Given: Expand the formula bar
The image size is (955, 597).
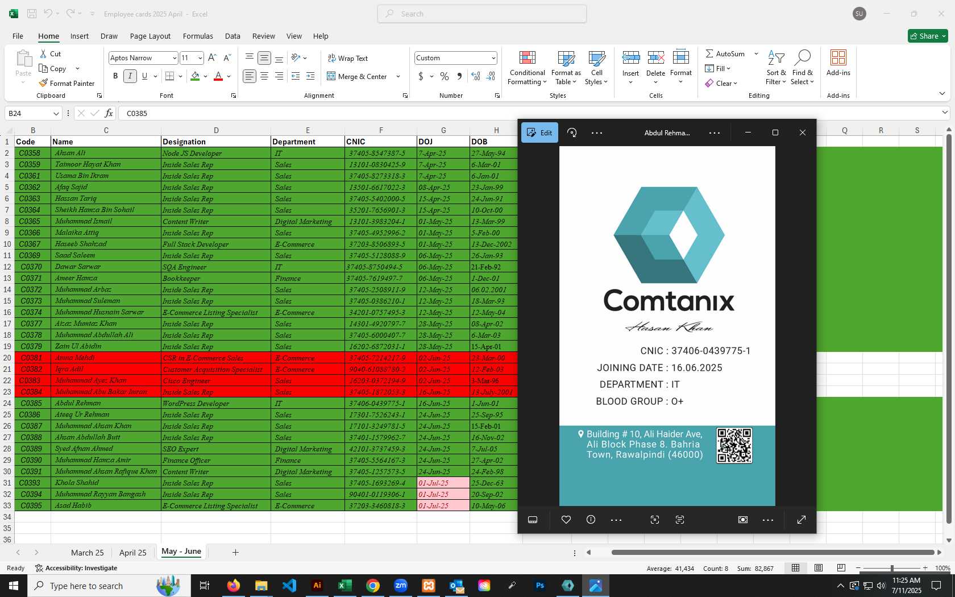Looking at the screenshot, I should (945, 113).
